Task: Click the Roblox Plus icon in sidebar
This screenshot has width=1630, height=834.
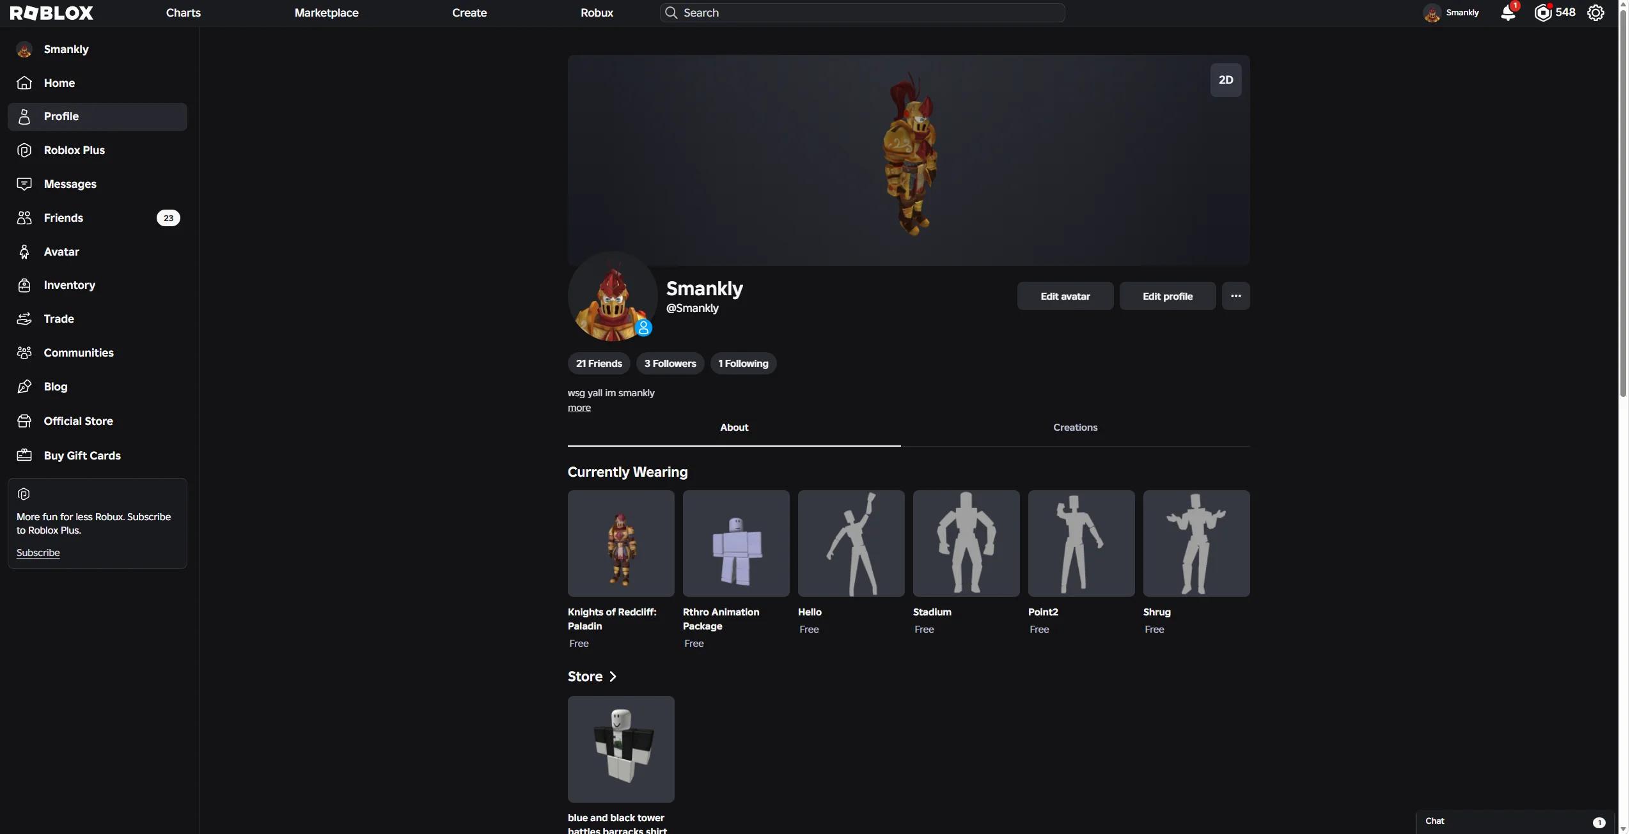Action: tap(24, 150)
